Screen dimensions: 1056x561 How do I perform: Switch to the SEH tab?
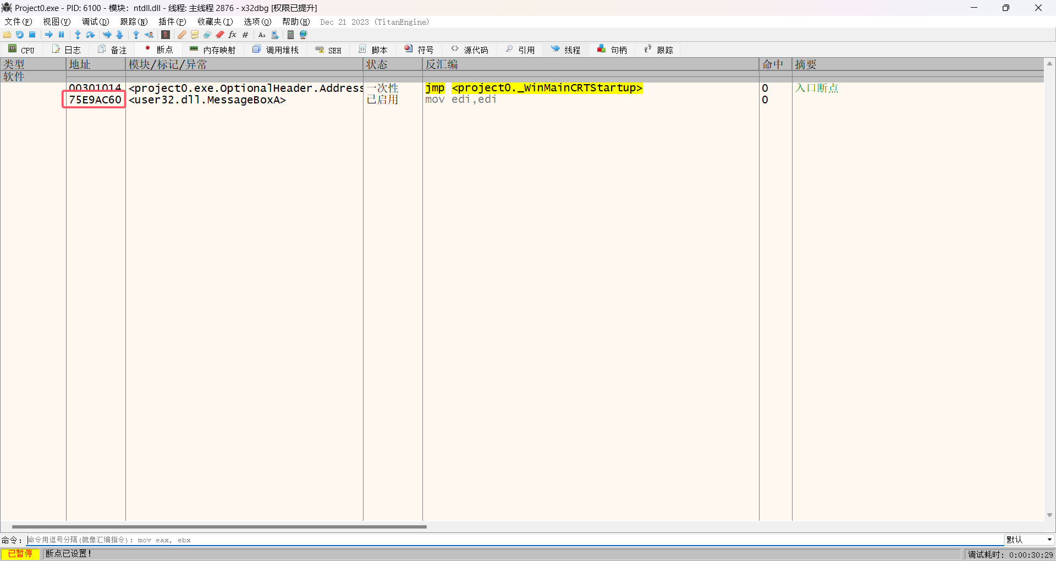coord(329,50)
